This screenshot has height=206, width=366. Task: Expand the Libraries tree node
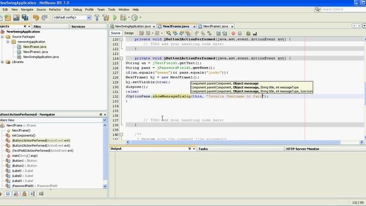2,62
